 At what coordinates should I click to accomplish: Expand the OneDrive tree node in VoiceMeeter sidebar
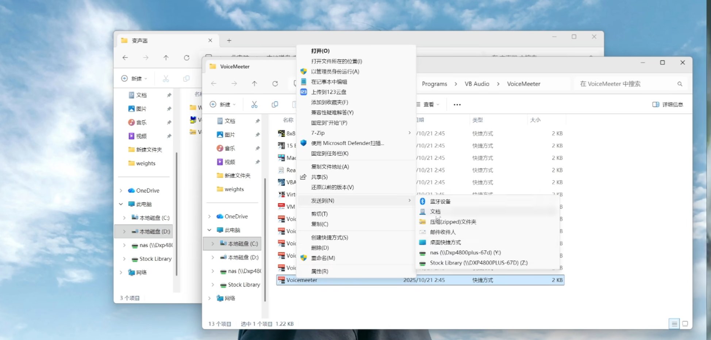tap(210, 216)
